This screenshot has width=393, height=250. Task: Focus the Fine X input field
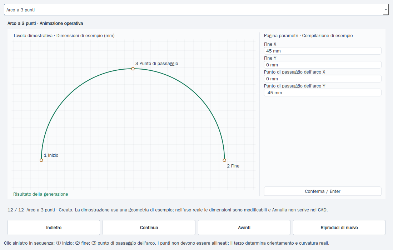pyautogui.click(x=323, y=51)
